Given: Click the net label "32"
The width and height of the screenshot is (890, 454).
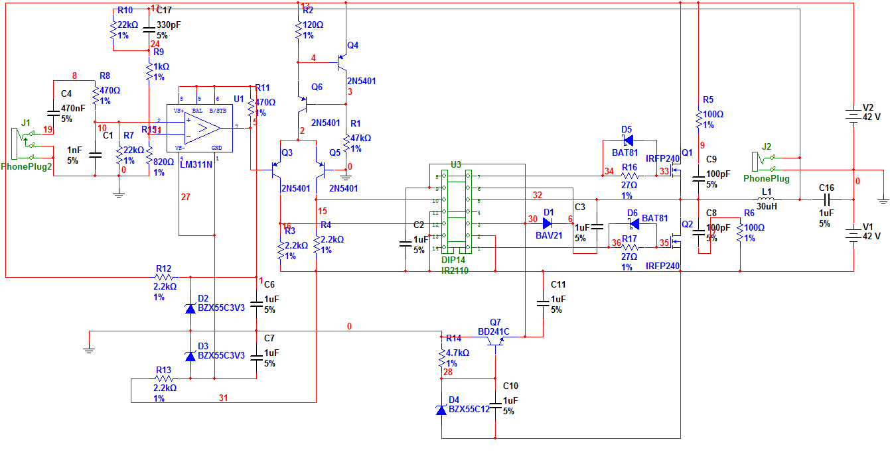Looking at the screenshot, I should click(x=537, y=195).
